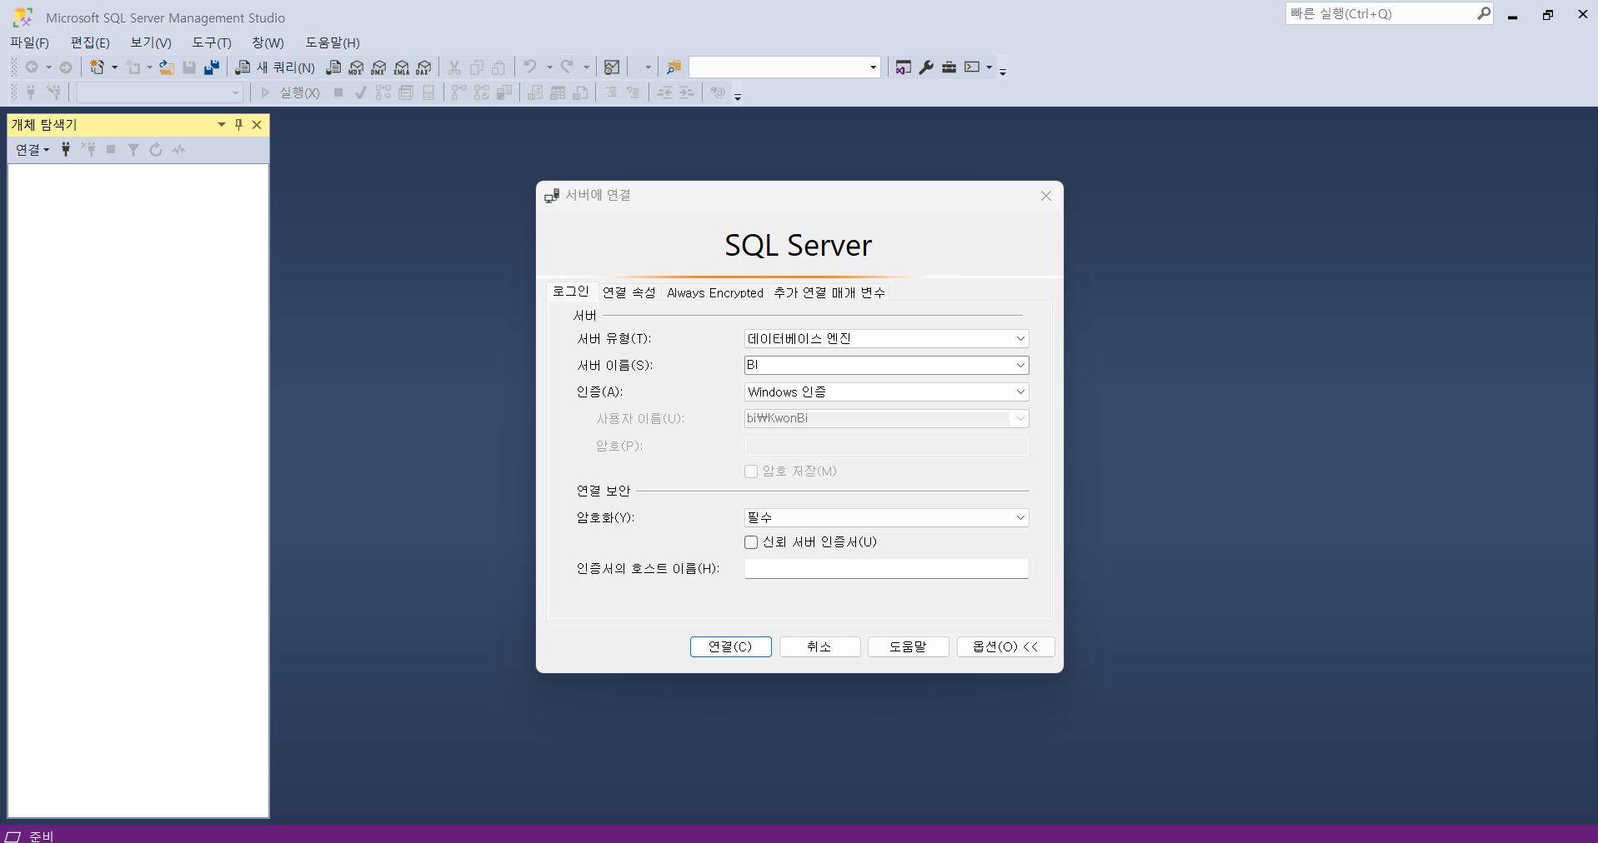Open the New Project dropdown arrow
Viewport: 1598px width, 843px height.
point(114,67)
